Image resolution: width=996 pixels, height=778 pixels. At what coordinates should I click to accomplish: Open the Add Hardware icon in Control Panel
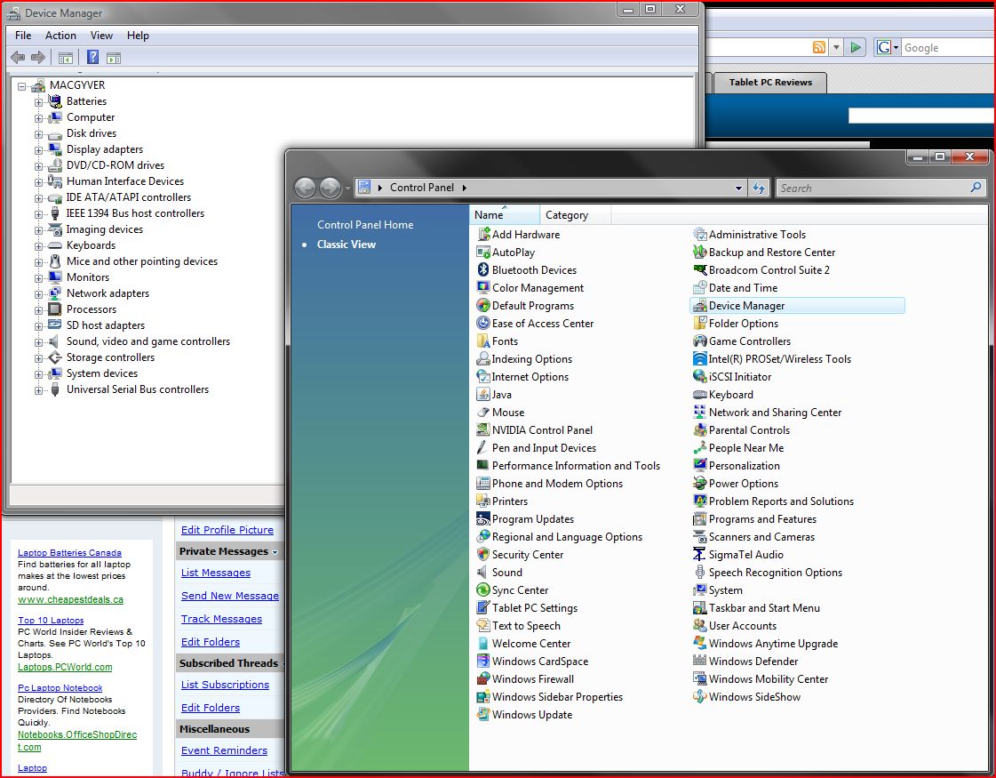pos(483,235)
